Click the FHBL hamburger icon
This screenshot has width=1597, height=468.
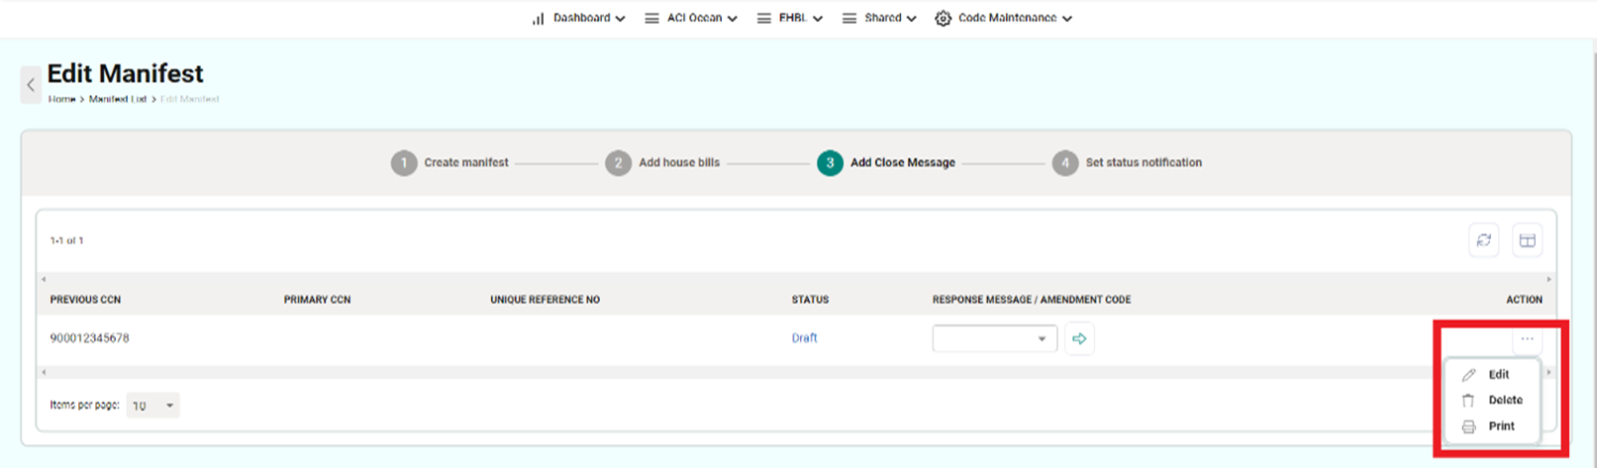click(x=763, y=18)
